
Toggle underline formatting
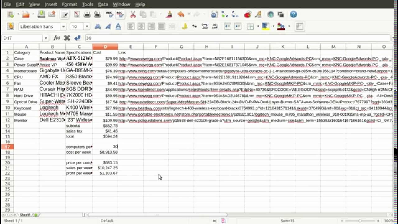[x=118, y=26]
